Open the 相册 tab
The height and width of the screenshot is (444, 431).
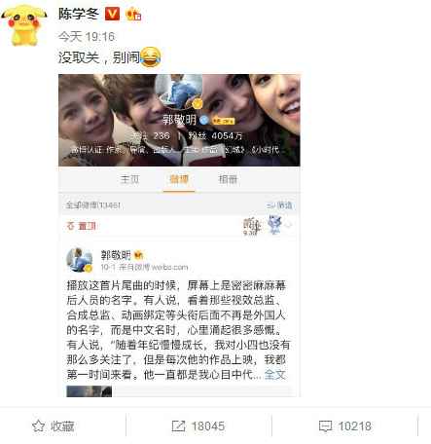228,179
